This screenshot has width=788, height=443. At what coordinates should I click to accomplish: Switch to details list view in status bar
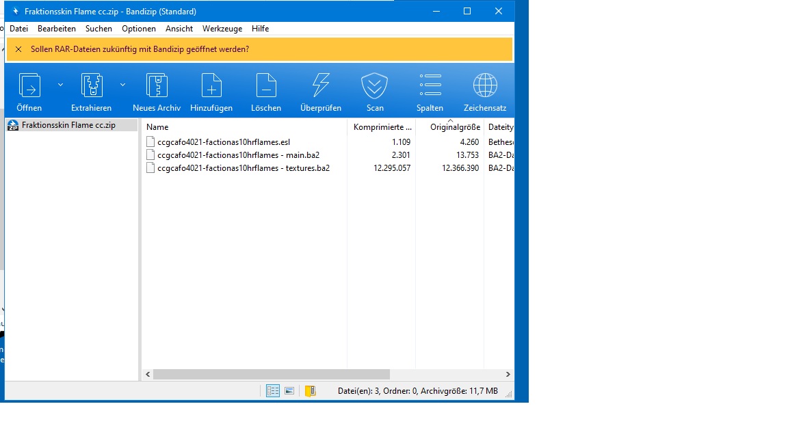pyautogui.click(x=273, y=391)
